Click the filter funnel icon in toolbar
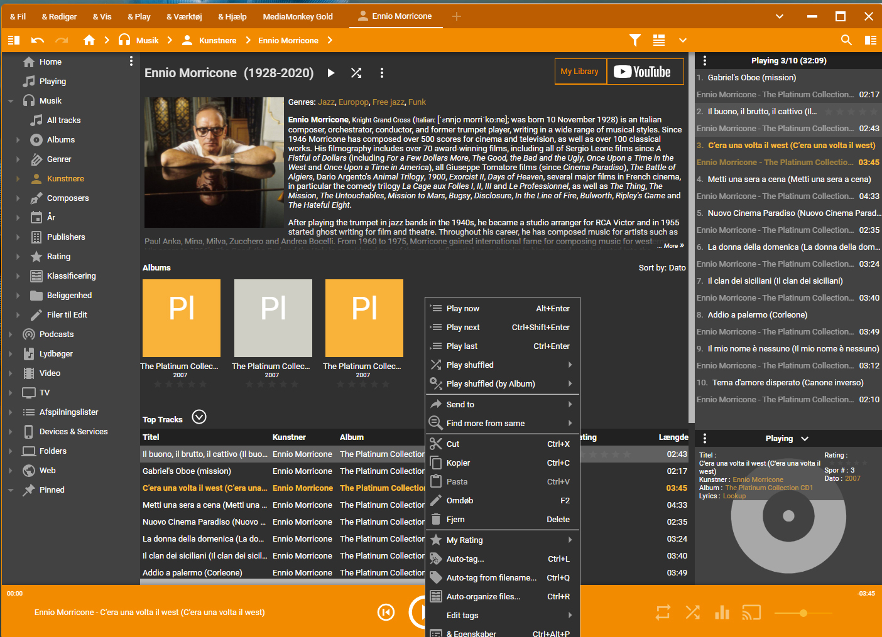 (635, 40)
